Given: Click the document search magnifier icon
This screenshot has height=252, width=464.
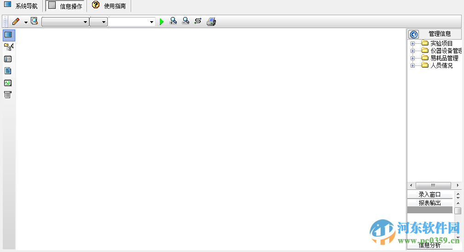Looking at the screenshot, I should pos(35,21).
